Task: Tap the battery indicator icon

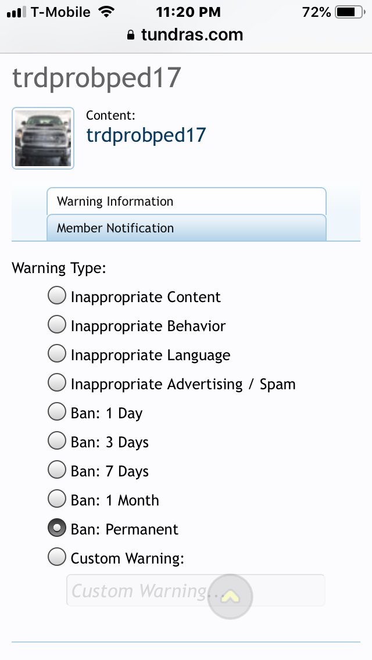Action: tap(350, 12)
